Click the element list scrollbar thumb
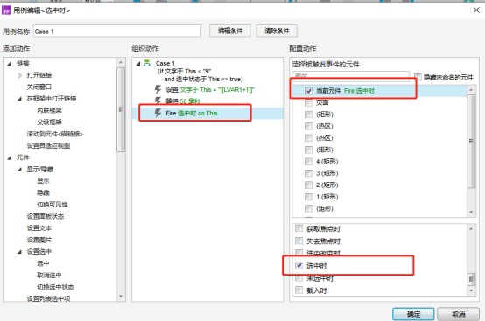This screenshot has height=321, width=485. tap(471, 141)
